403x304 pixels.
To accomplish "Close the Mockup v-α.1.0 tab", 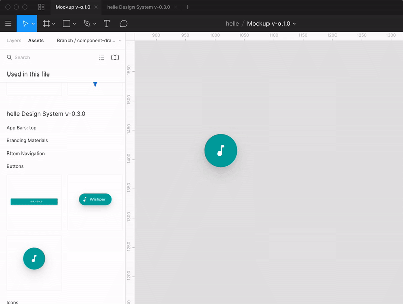I will pyautogui.click(x=96, y=7).
